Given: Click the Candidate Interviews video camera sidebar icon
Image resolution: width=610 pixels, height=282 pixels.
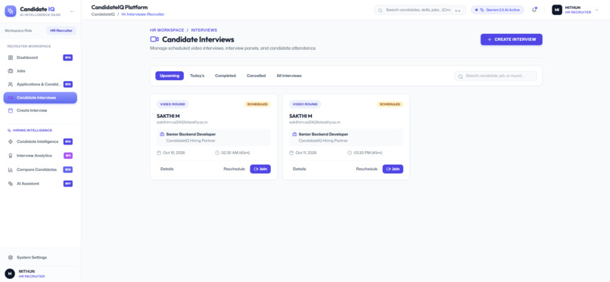Looking at the screenshot, I should click(11, 98).
